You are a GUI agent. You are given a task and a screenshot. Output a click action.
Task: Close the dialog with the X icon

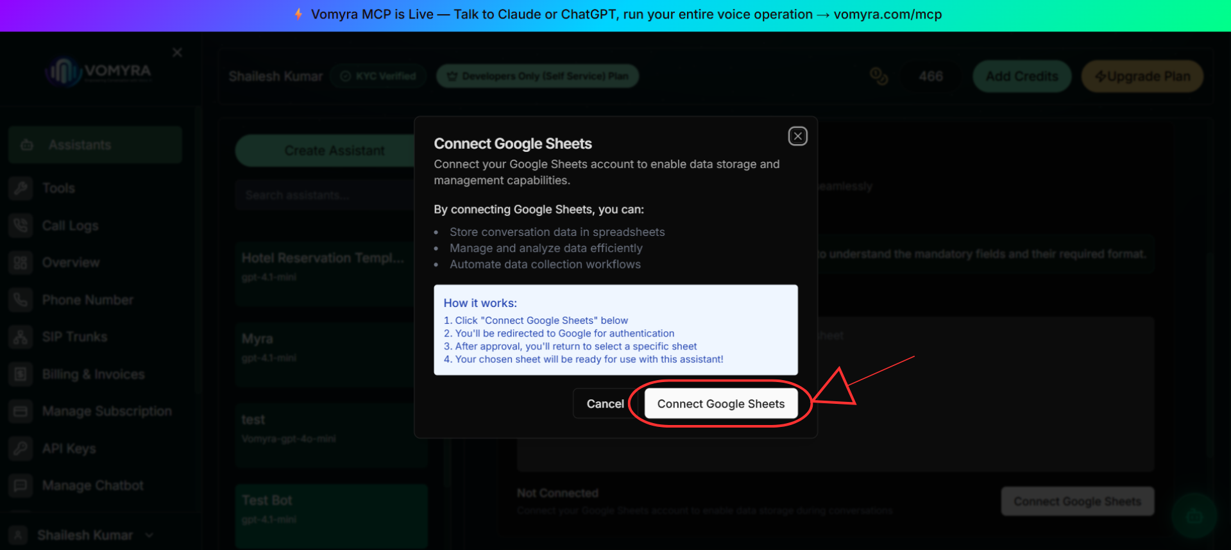pos(797,136)
